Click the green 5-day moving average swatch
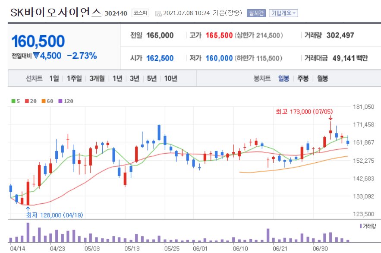The height and width of the screenshot is (253, 381). tap(13, 101)
